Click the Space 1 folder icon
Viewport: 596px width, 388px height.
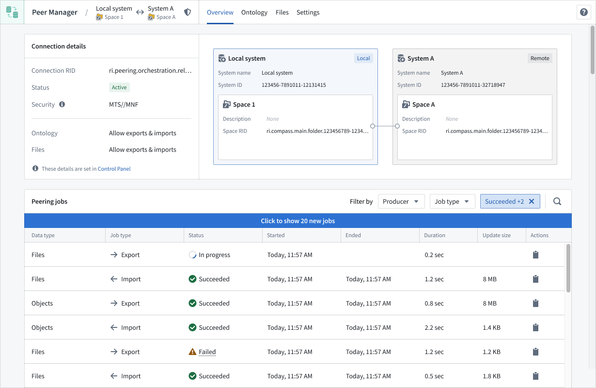(226, 104)
